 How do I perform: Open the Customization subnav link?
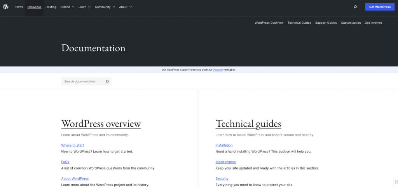351,23
